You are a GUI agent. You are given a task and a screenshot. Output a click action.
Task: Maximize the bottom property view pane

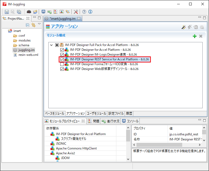click(204, 120)
